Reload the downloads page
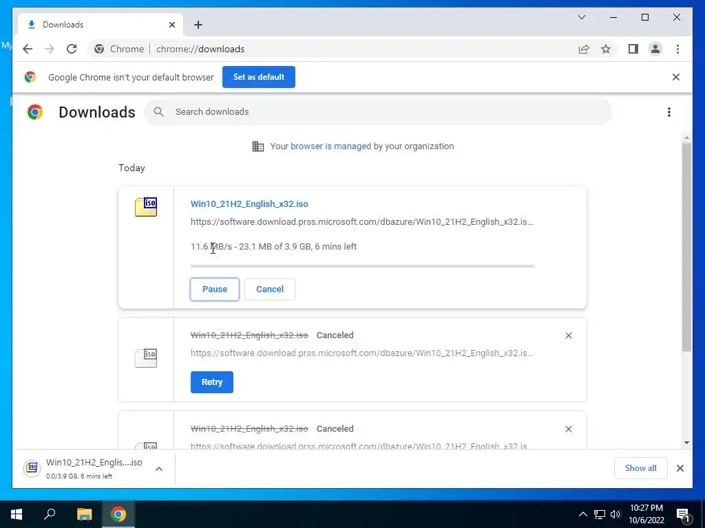705x528 pixels. (x=72, y=49)
